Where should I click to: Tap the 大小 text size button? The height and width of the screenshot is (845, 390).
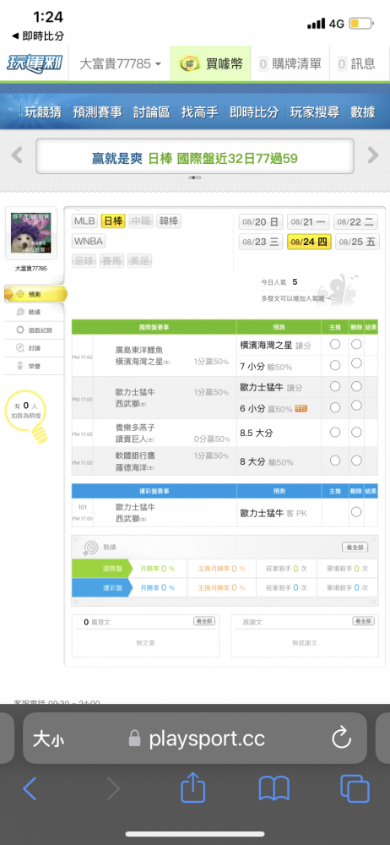pos(48,739)
